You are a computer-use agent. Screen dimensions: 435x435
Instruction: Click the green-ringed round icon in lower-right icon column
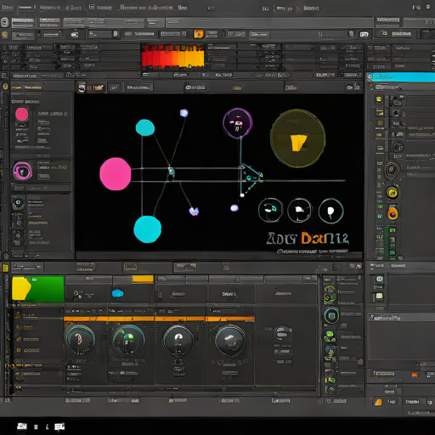click(x=331, y=315)
